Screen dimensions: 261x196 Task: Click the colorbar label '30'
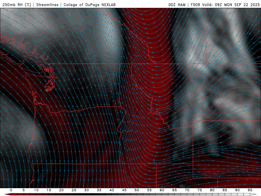86,190
